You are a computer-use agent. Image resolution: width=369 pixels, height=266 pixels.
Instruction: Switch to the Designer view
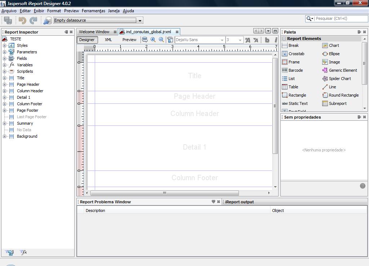[87, 40]
